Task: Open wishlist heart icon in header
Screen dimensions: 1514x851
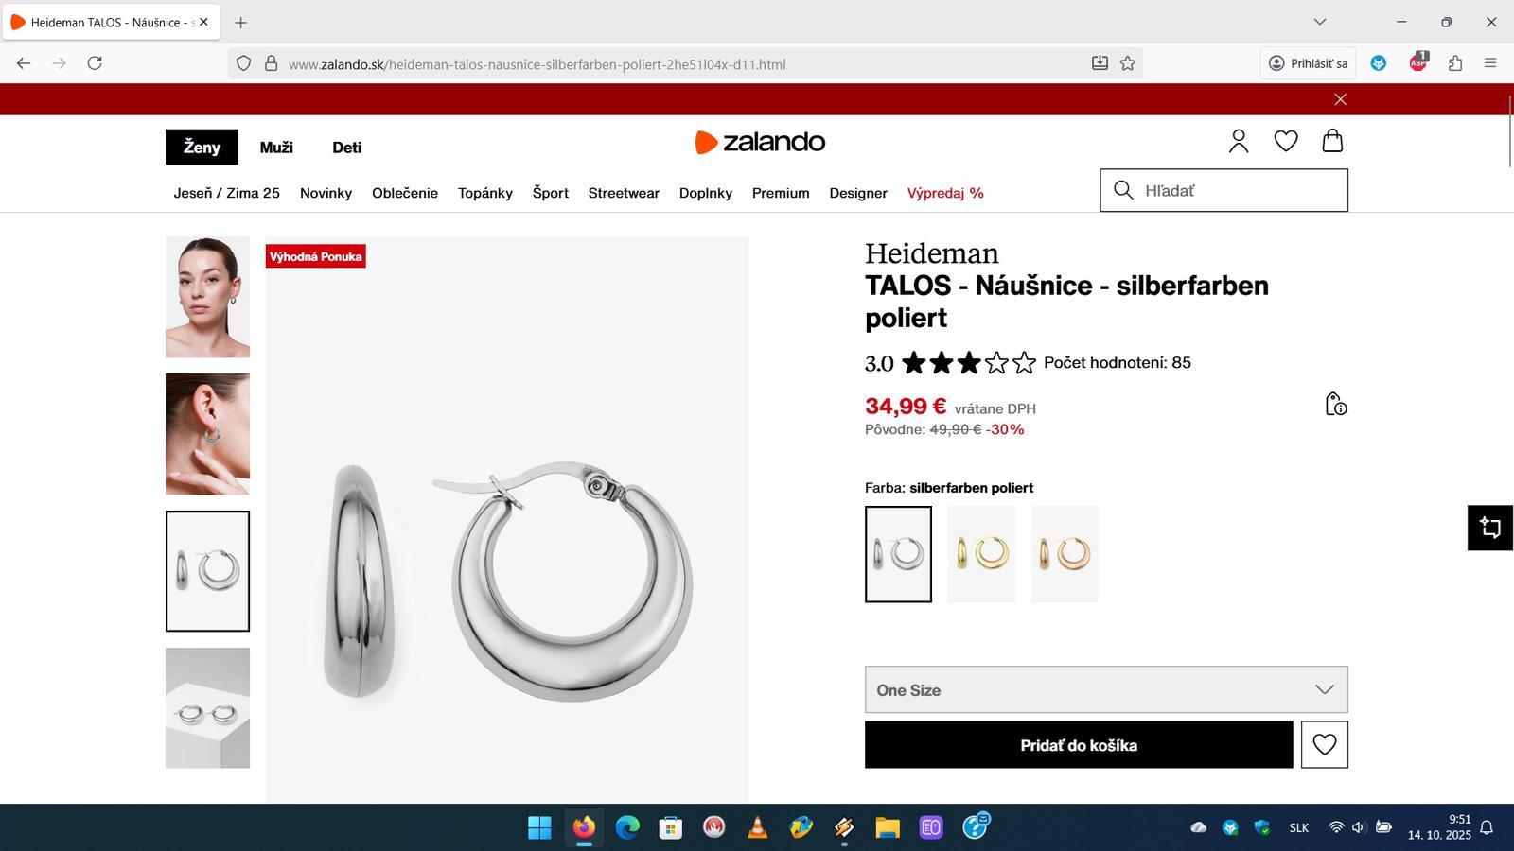Action: pos(1286,141)
